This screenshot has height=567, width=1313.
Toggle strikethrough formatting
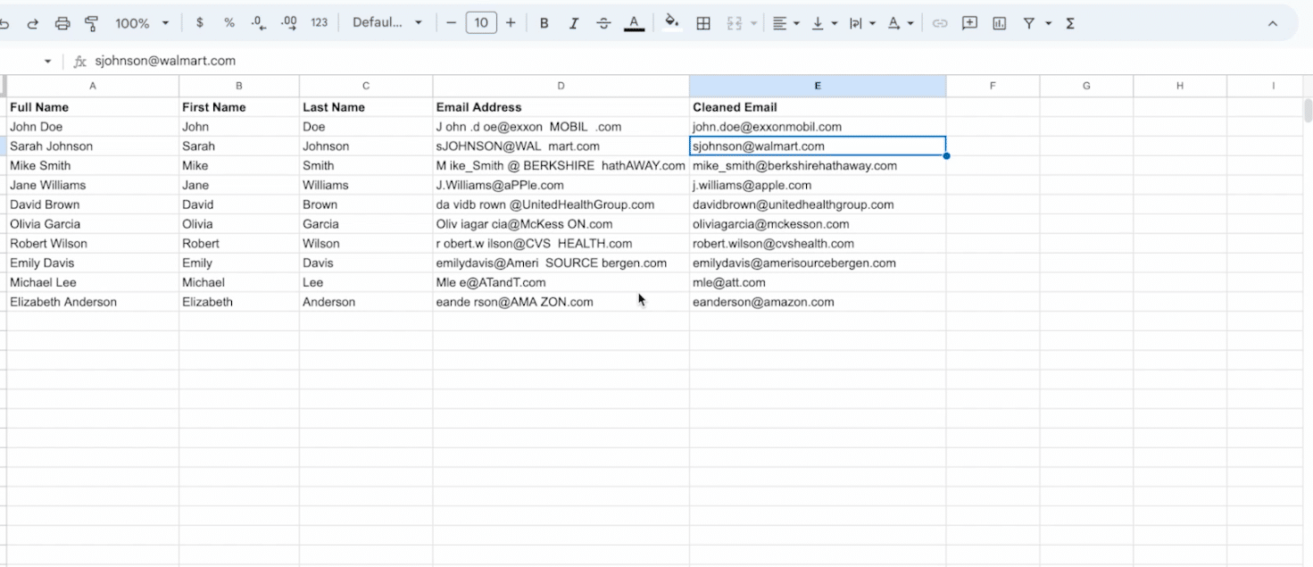[603, 23]
